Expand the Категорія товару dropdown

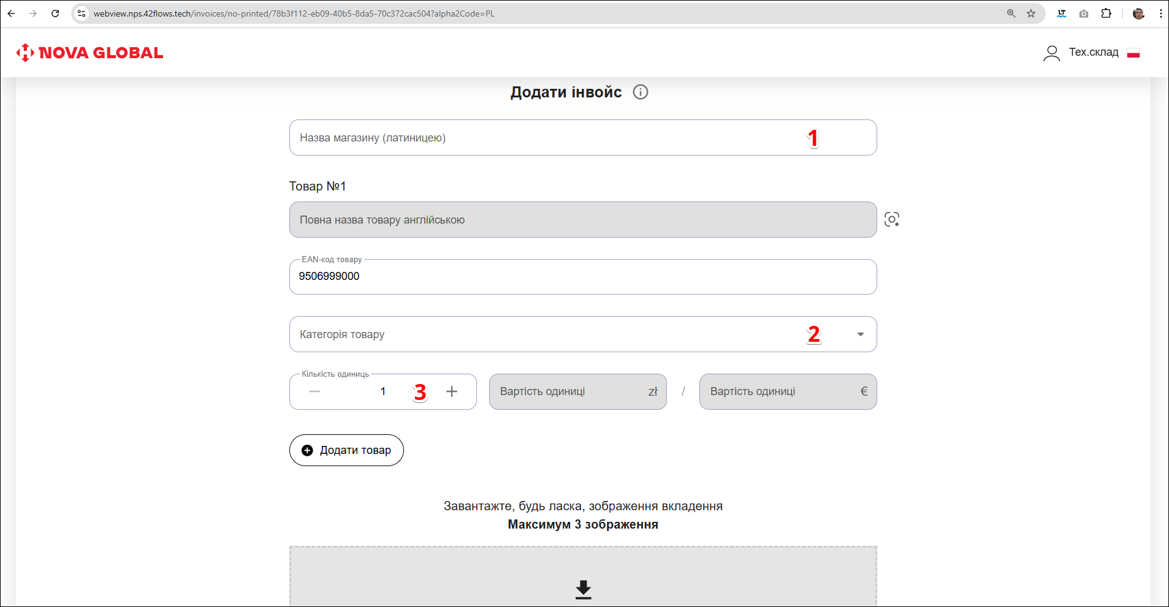click(860, 334)
